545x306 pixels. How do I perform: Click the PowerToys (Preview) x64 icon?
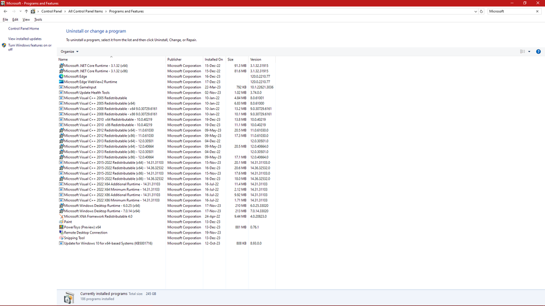pos(61,227)
